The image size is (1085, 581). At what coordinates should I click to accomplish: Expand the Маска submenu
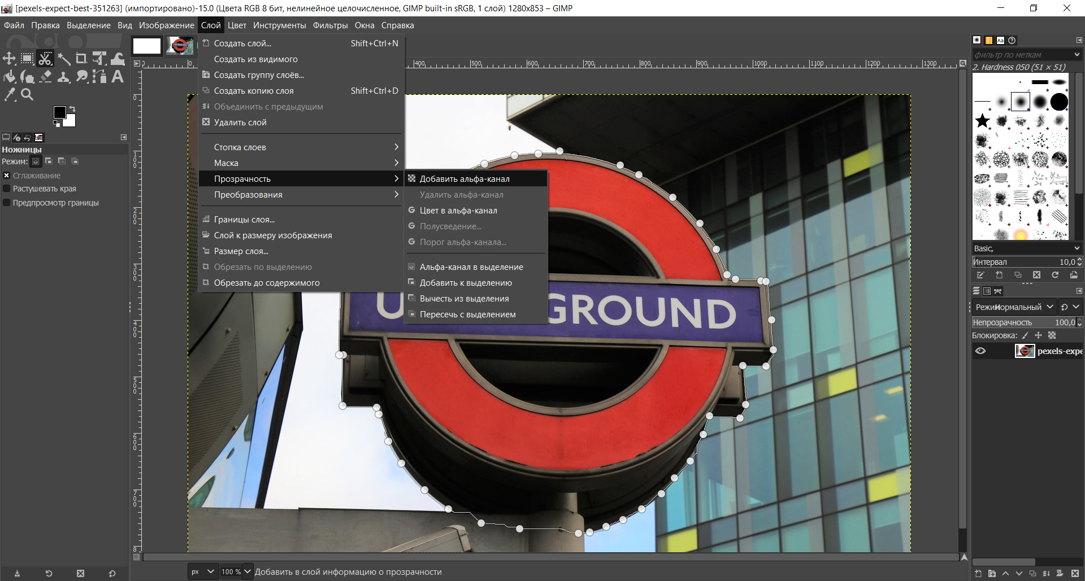[301, 163]
